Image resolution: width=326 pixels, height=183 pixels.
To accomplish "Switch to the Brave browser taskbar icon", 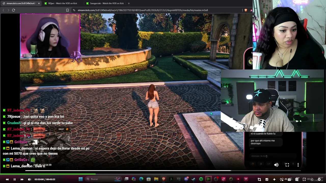I will point(164,179).
